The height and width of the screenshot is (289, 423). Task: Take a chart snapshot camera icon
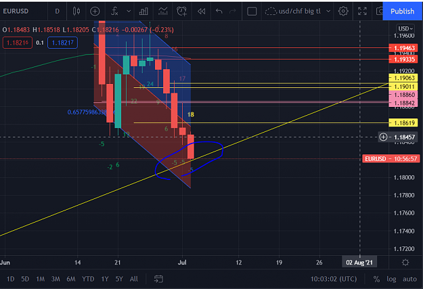point(380,12)
